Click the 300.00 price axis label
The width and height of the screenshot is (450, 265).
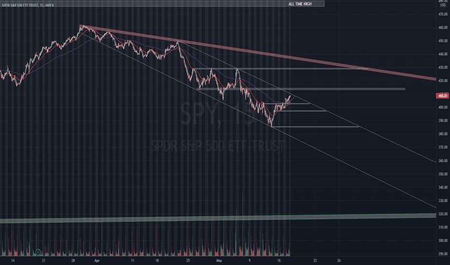[x=443, y=240]
